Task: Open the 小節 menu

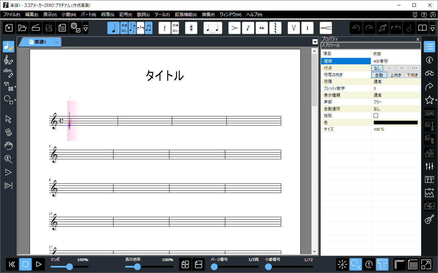Action: pos(69,15)
